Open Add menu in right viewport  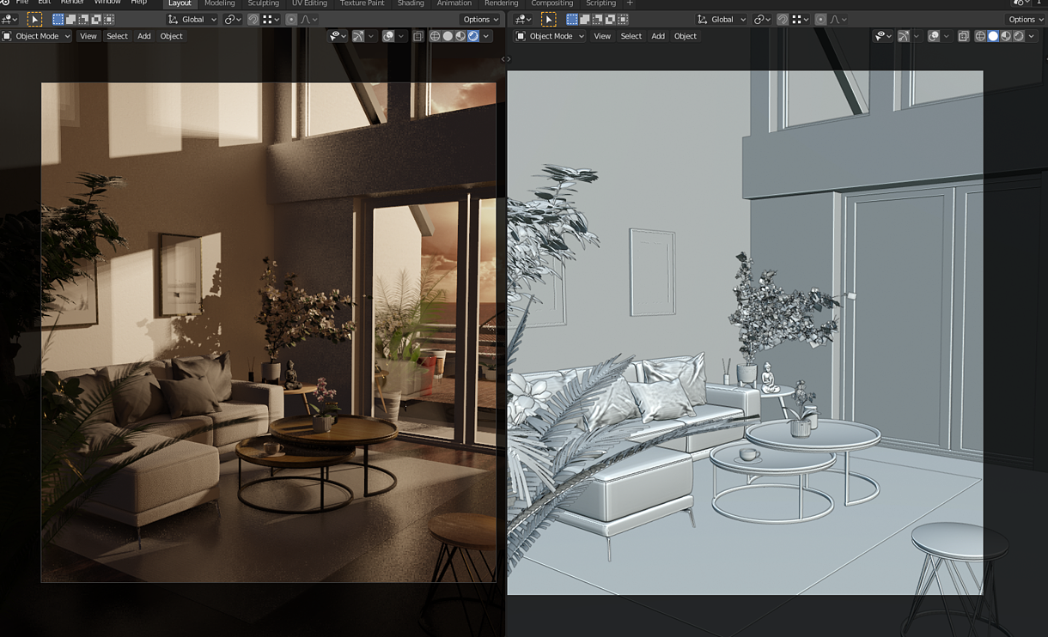(658, 36)
